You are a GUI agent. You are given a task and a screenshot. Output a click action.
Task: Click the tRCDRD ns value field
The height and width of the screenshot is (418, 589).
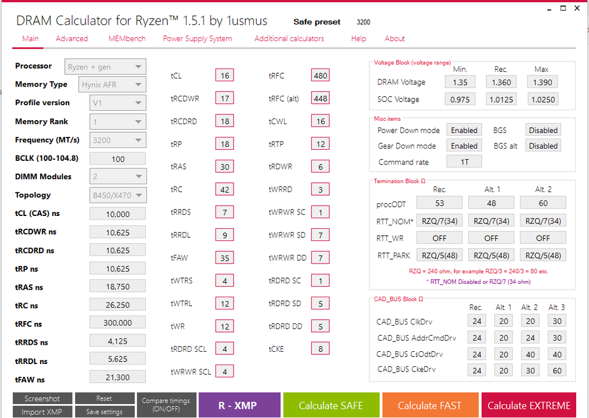tap(117, 250)
